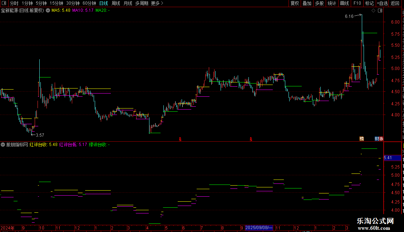Viewport: 404px width, 232px height.
Task: Click the second red dollar marker icon
Action: tap(251, 139)
